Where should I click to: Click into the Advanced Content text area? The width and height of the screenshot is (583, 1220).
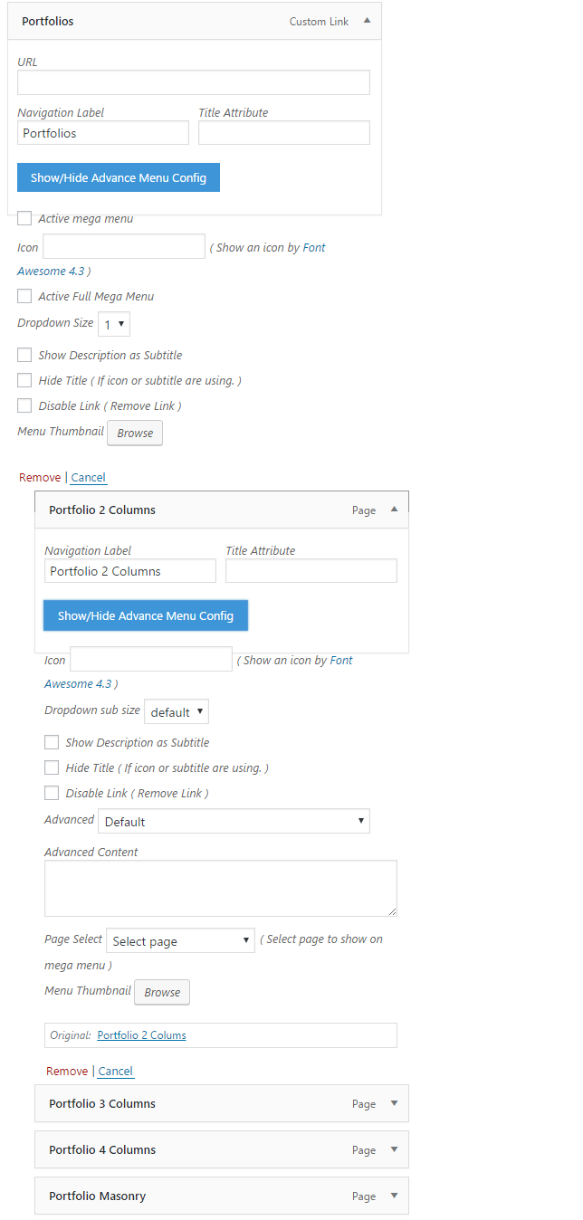tap(221, 888)
